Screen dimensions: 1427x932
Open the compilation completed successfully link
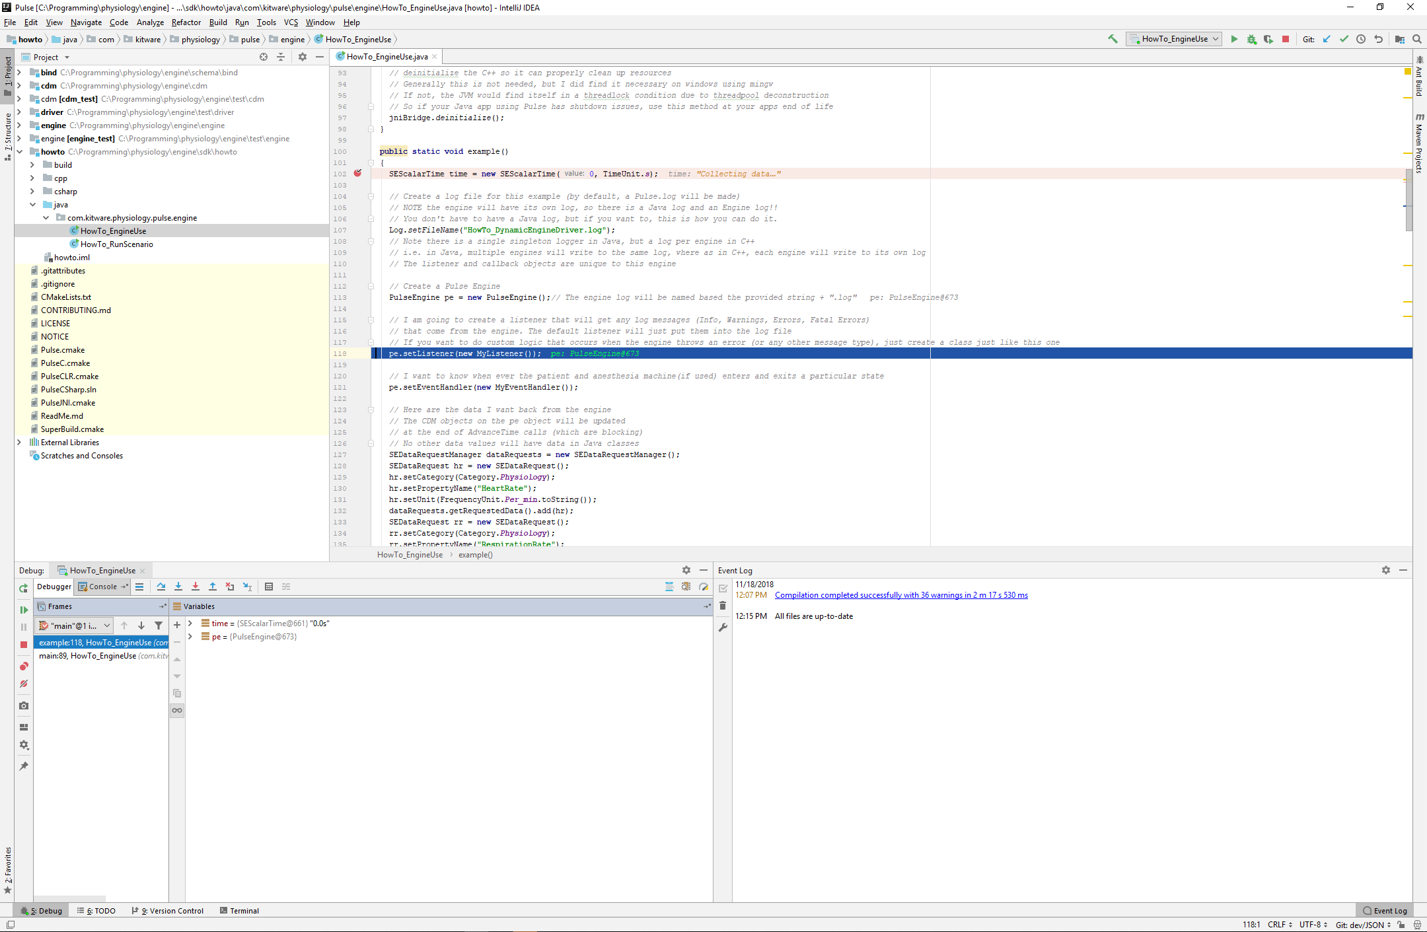[x=901, y=595]
